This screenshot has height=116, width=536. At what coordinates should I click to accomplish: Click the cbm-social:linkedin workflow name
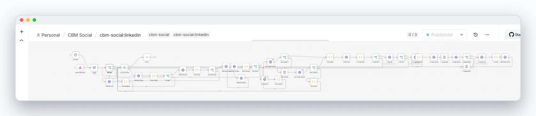click(x=120, y=35)
